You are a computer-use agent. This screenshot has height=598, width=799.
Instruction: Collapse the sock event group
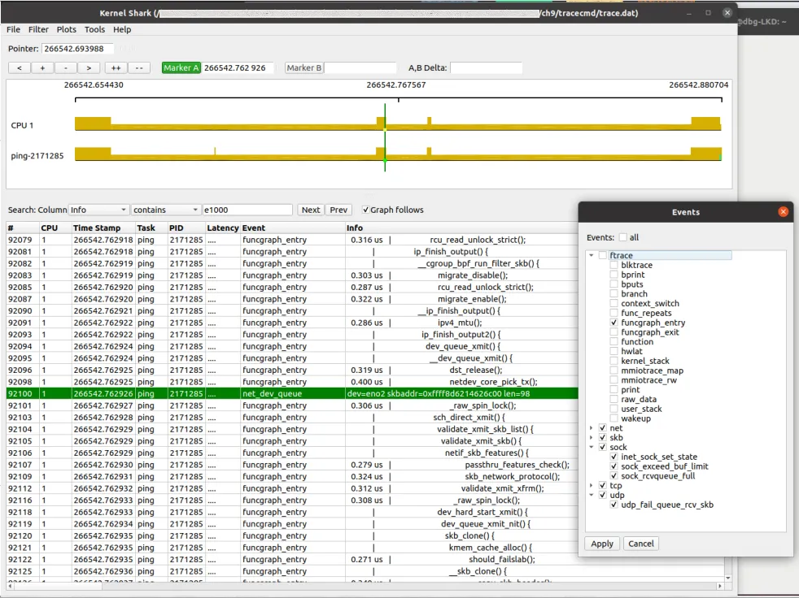[591, 448]
